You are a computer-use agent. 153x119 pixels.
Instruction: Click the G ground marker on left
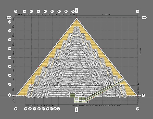click(9, 95)
